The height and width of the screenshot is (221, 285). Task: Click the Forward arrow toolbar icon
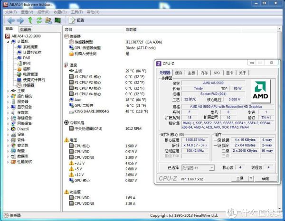tap(20, 20)
